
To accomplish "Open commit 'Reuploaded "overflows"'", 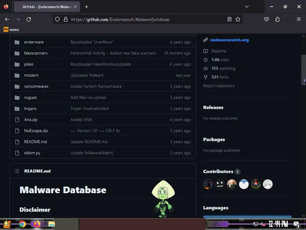I will pos(92,42).
